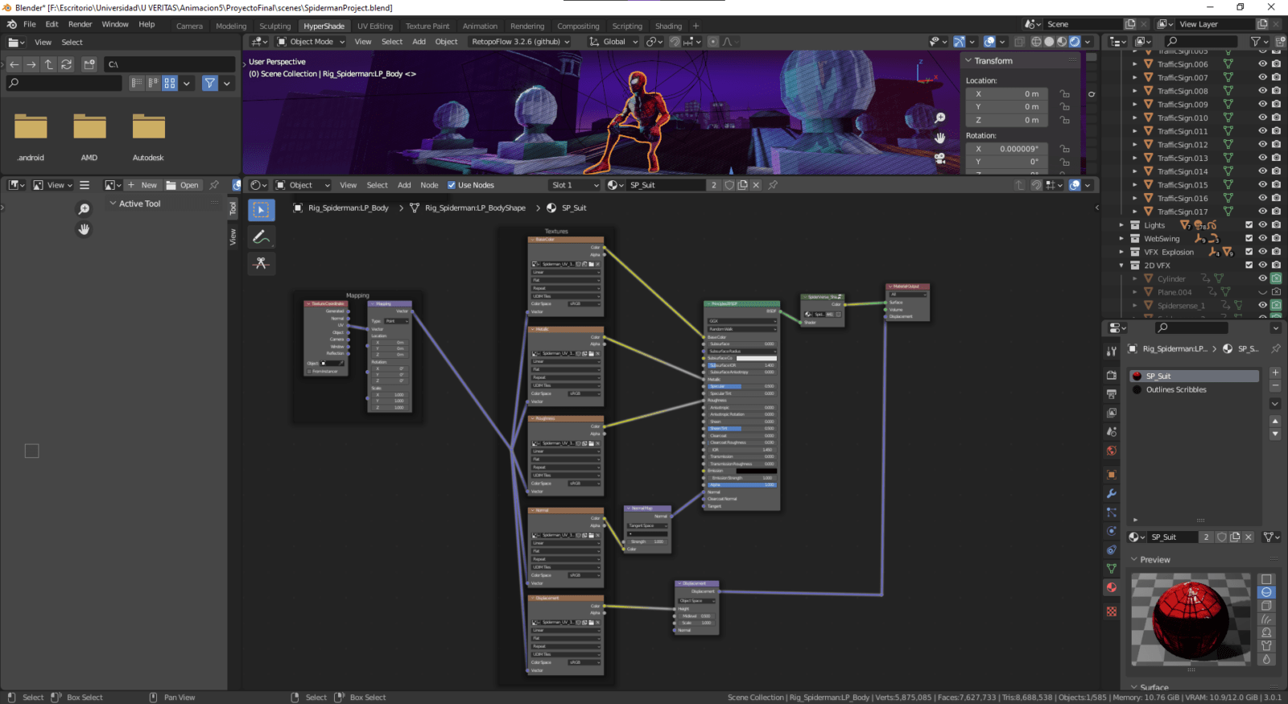The height and width of the screenshot is (704, 1288).
Task: Disable render for TrafficSign.009 camera icon
Action: [x=1276, y=105]
